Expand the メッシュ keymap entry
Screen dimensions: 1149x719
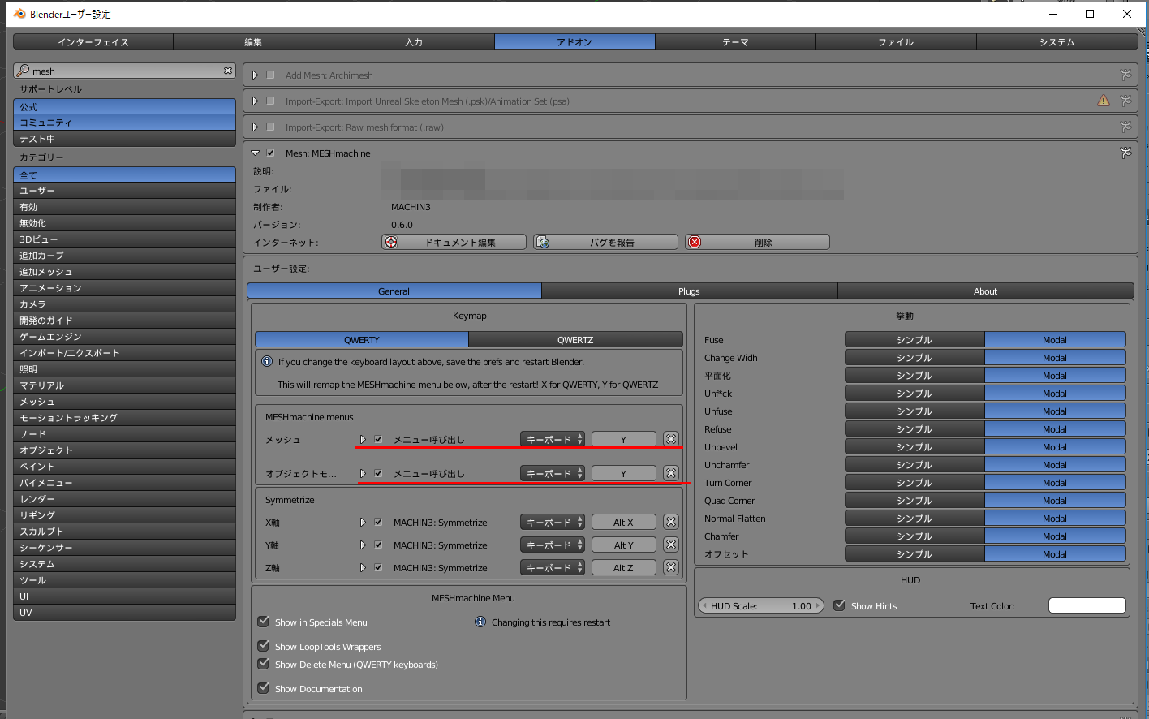coord(363,439)
